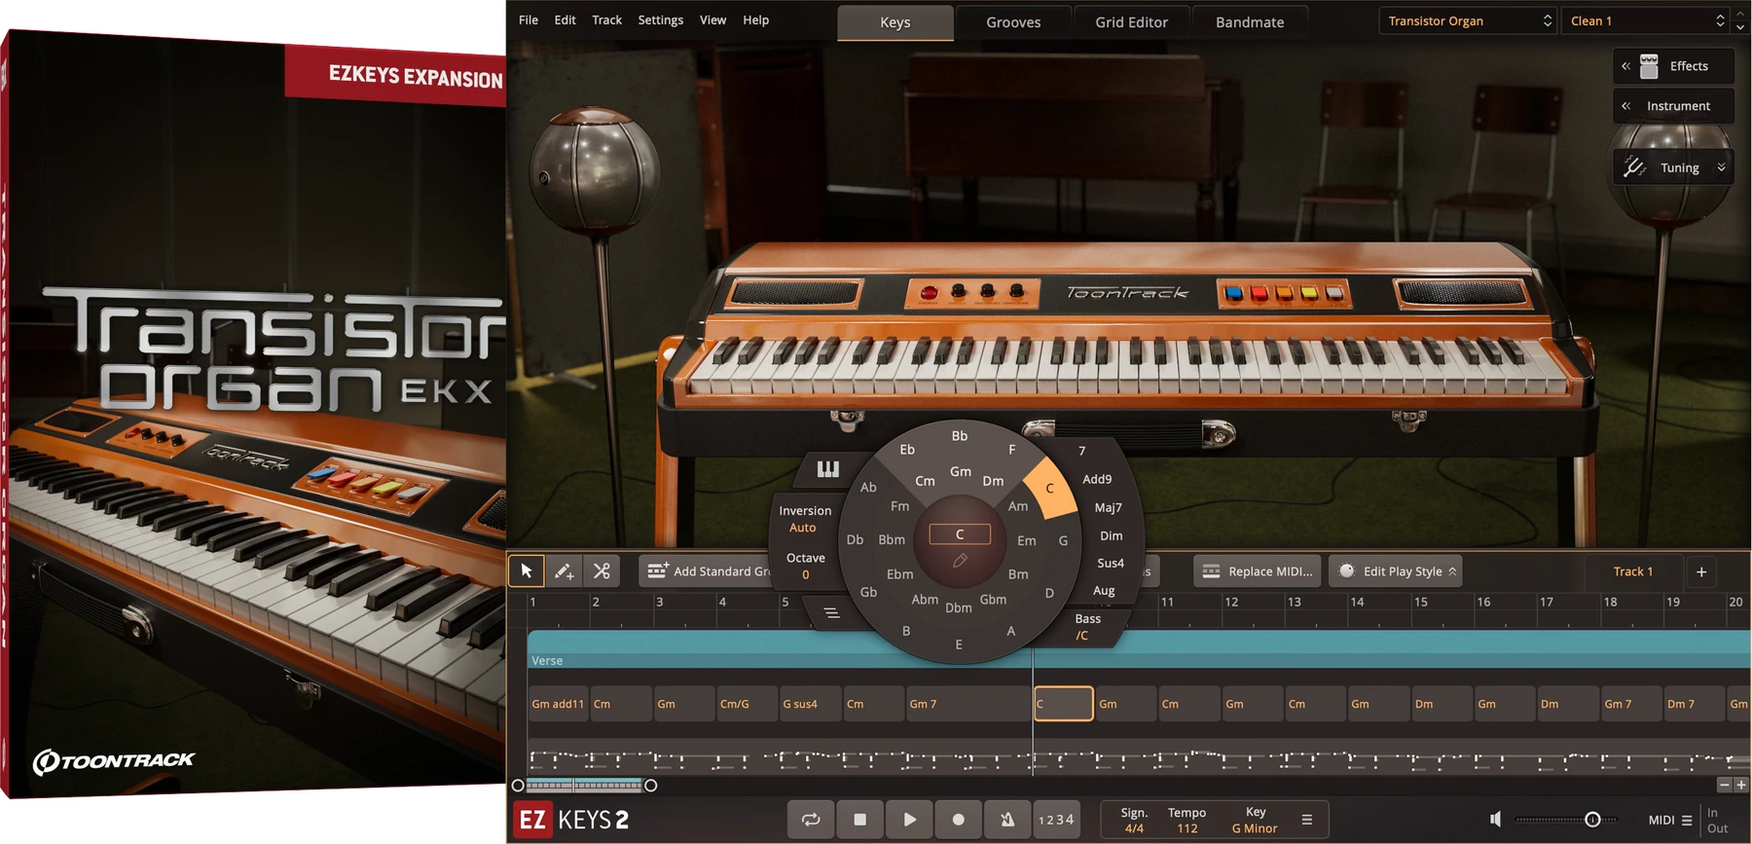Zoom in the timeline with plus
Viewport: 1752px width, 844px height.
[x=1741, y=785]
